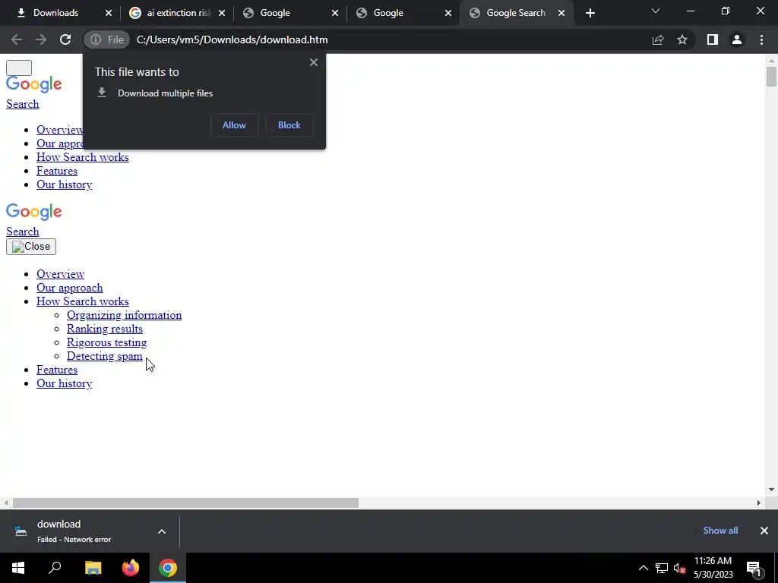This screenshot has height=583, width=778.
Task: Open the lower Search link
Action: 22,232
